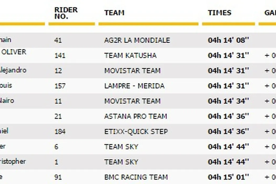Image resolution: width=276 pixels, height=184 pixels.
Task: Click the BMC RACING TEAM entry
Action: (136, 177)
